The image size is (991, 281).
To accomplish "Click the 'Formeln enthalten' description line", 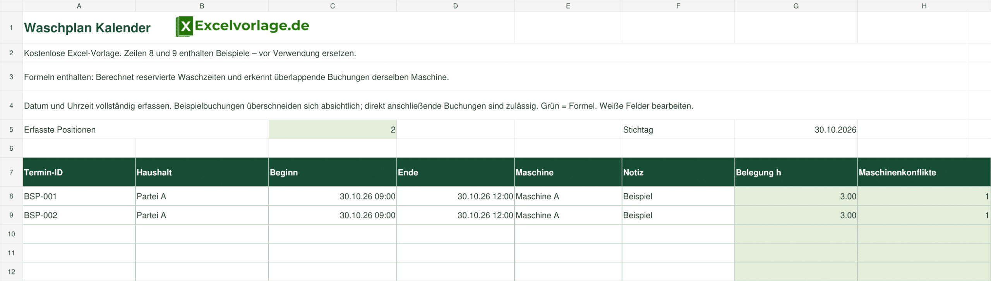I will tap(236, 77).
